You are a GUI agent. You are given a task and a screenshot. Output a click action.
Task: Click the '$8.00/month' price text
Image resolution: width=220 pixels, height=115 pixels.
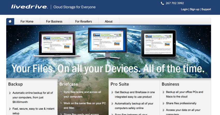20,102
